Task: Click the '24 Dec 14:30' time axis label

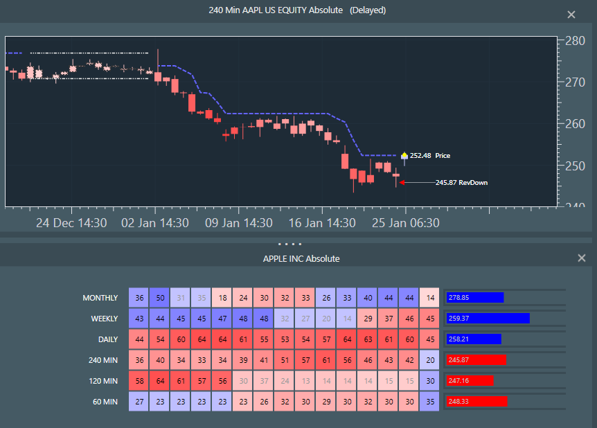Action: [x=71, y=223]
